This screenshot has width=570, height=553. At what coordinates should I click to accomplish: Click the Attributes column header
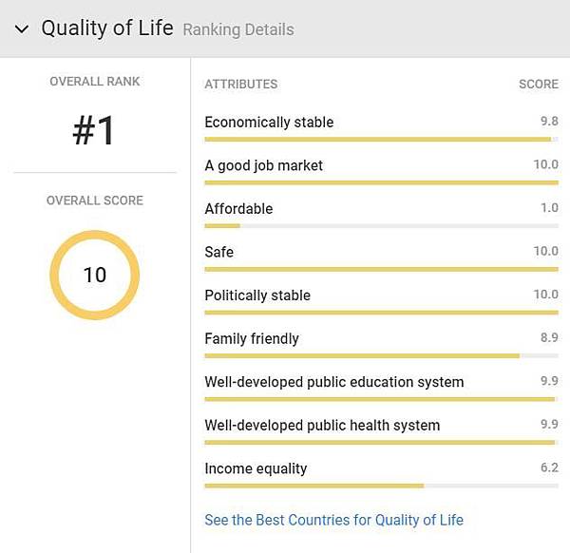pyautogui.click(x=241, y=84)
